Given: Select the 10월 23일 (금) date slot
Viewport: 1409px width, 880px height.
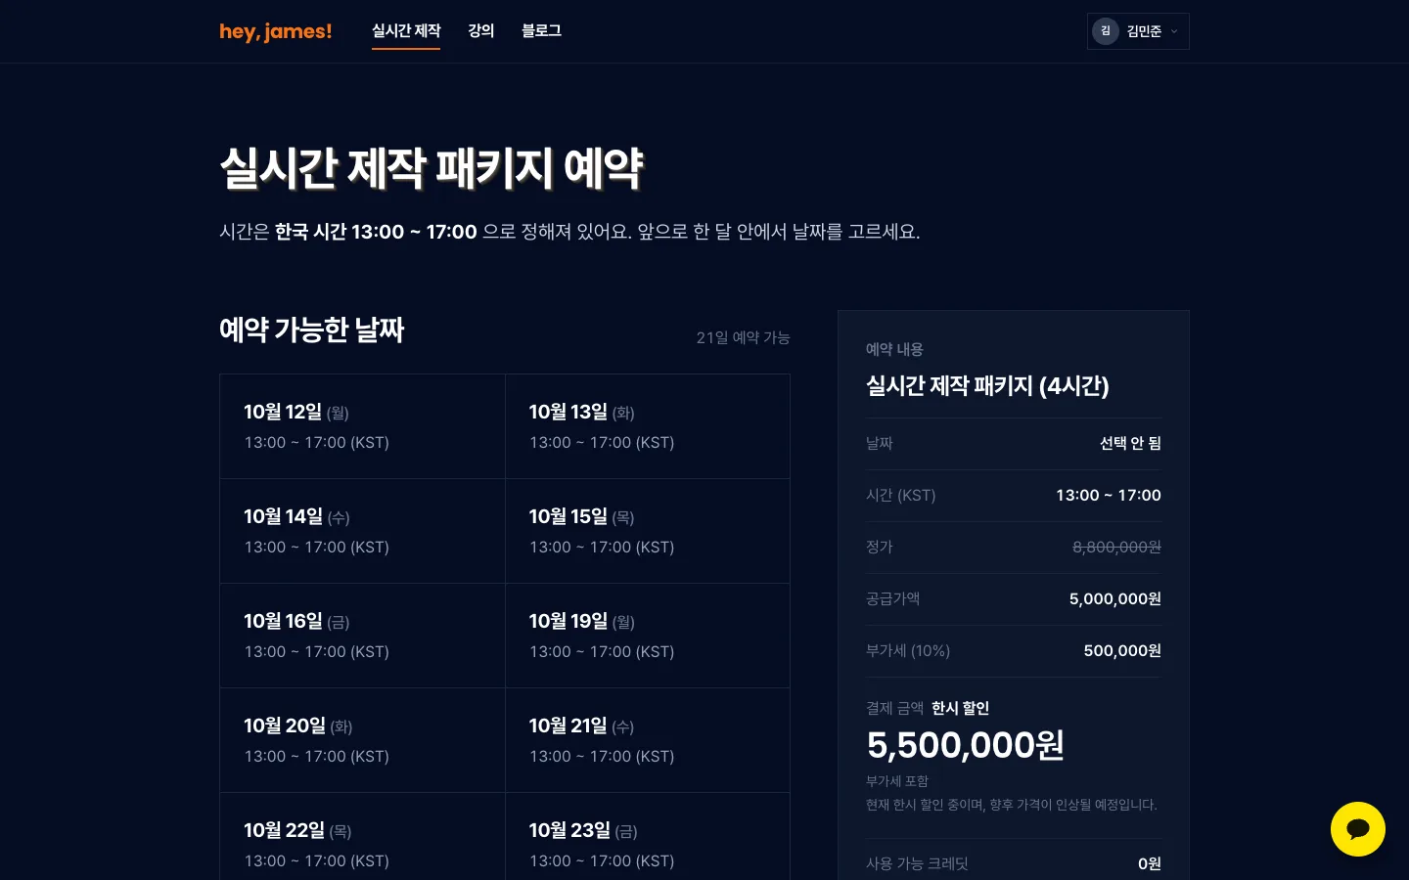Looking at the screenshot, I should click(648, 837).
